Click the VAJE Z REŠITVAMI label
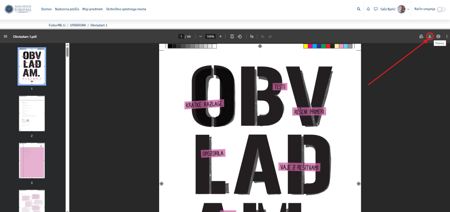450x212 pixels. [x=299, y=167]
